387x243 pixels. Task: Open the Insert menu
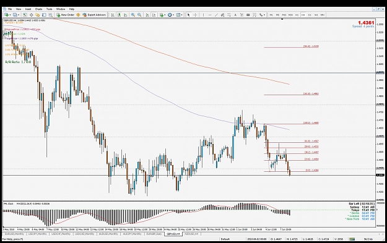tap(28, 9)
